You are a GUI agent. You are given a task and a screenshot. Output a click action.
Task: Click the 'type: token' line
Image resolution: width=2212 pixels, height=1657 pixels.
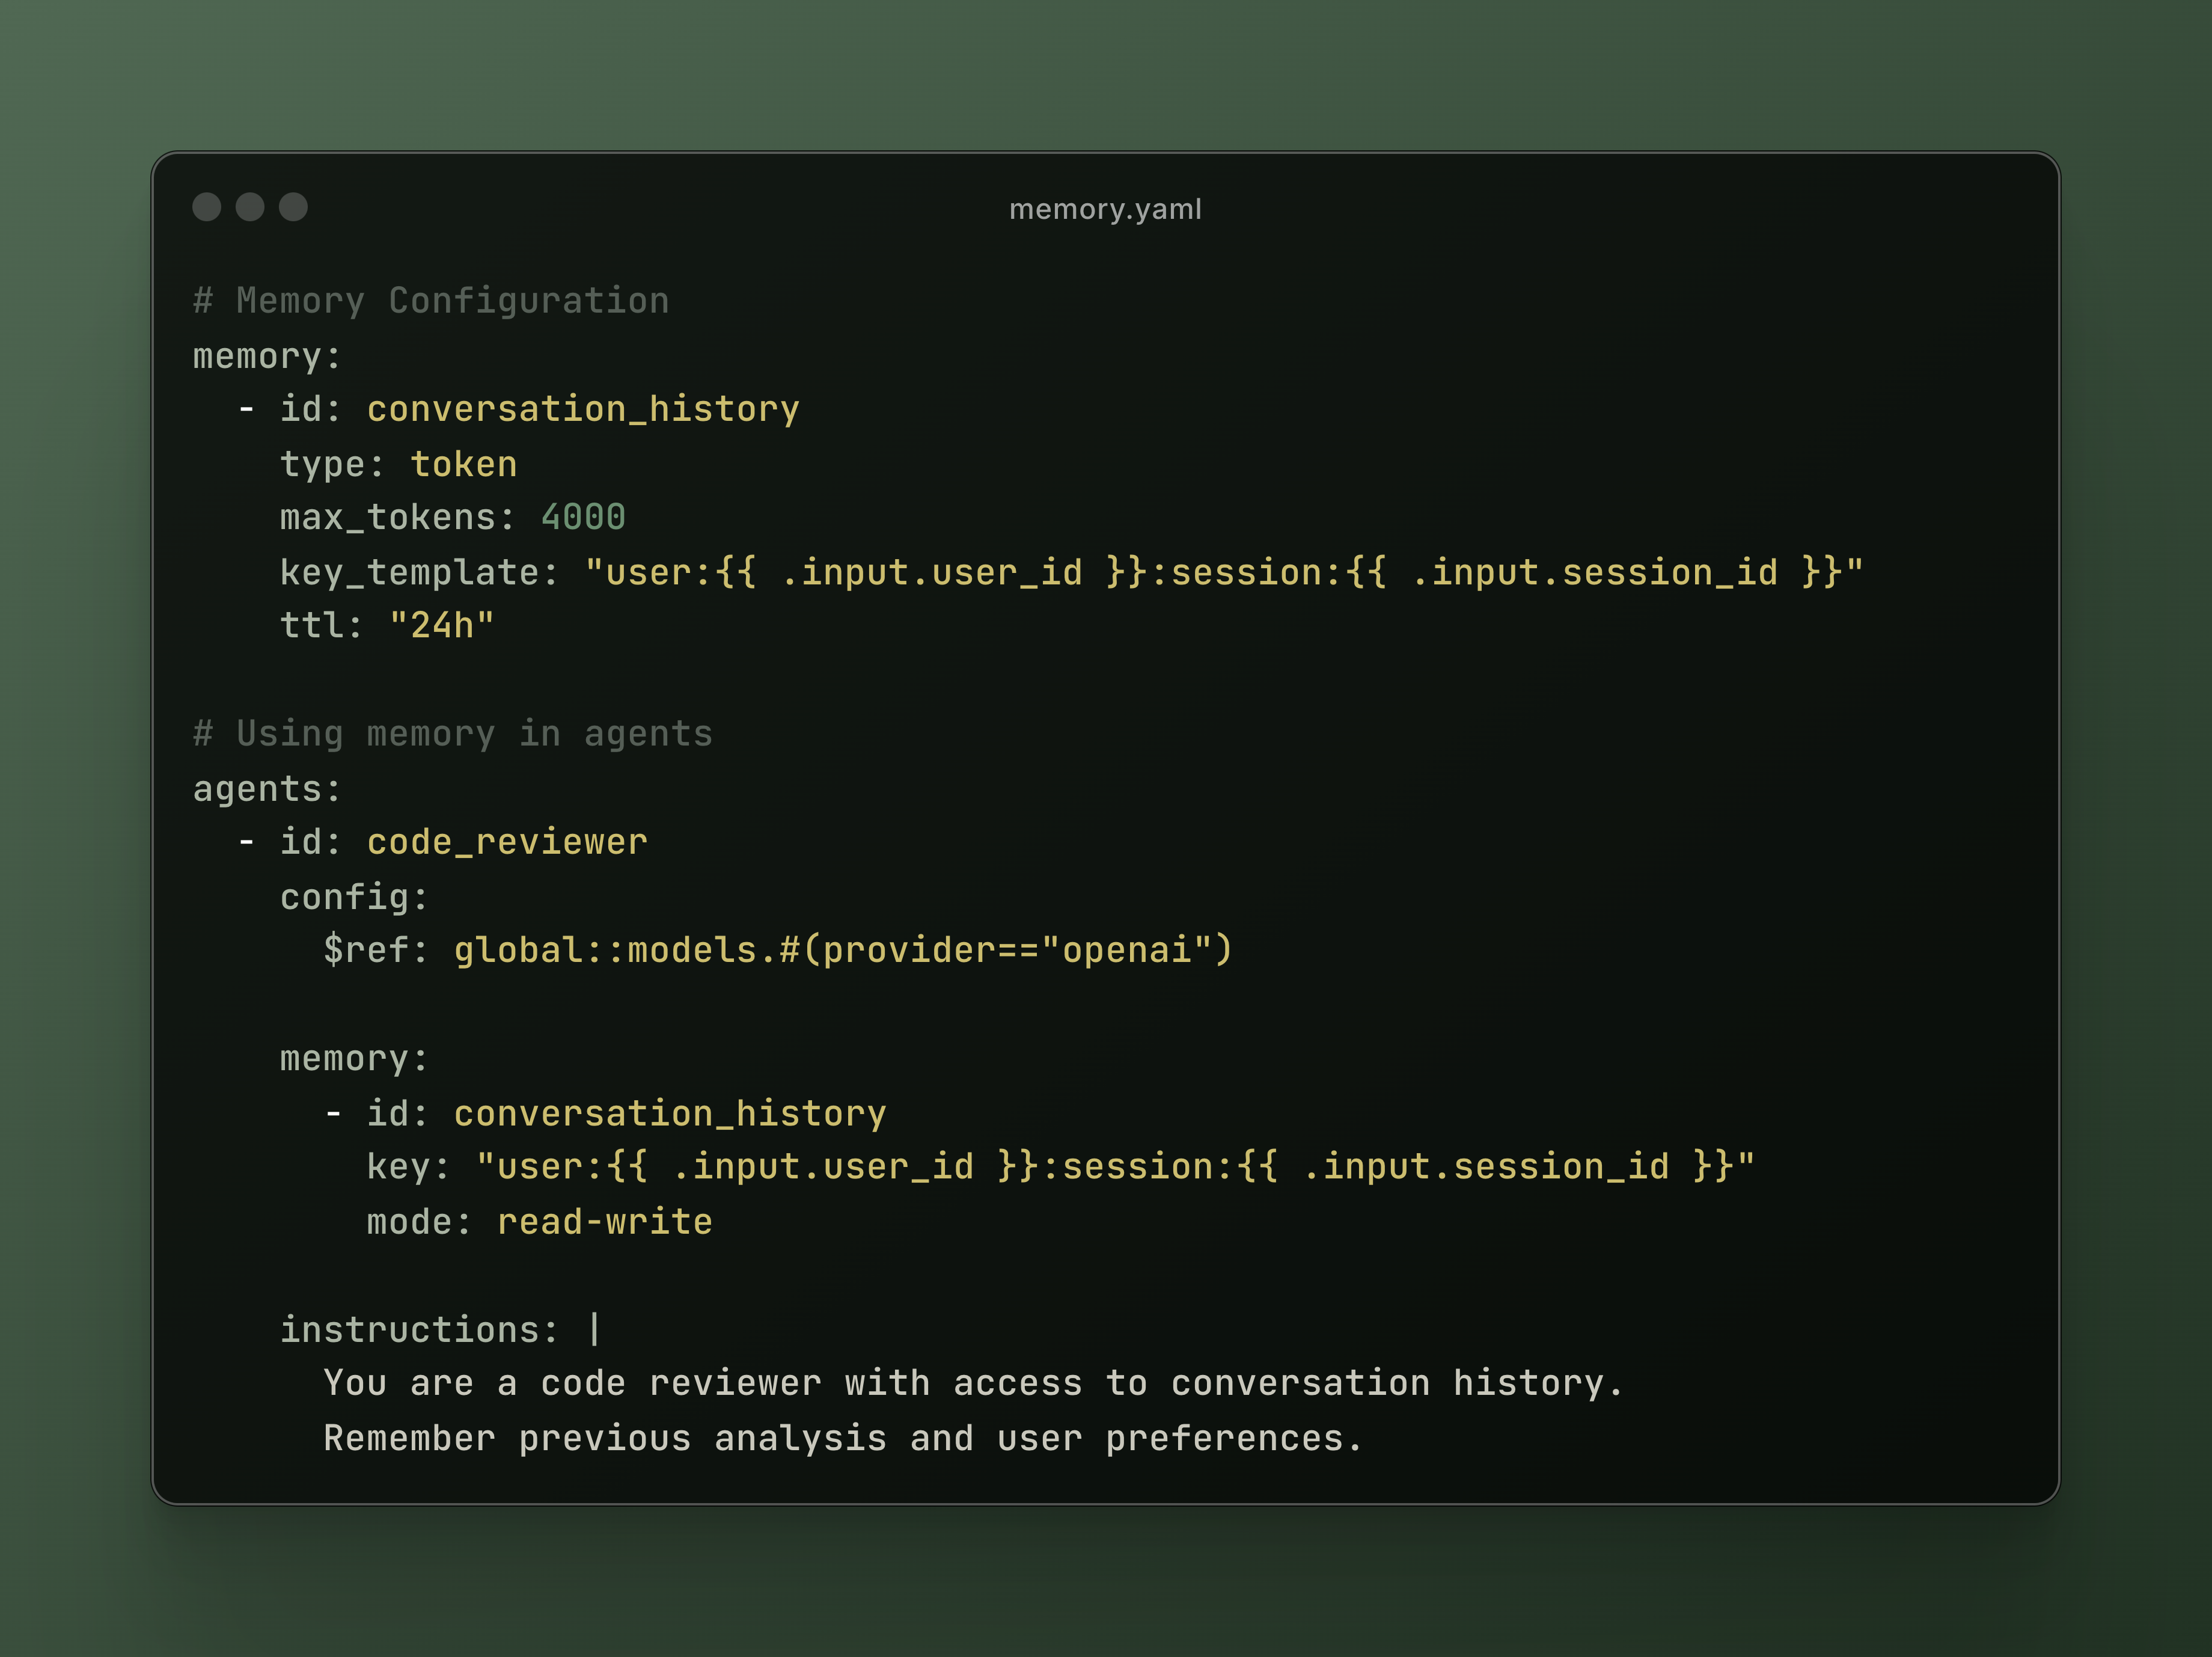[398, 464]
